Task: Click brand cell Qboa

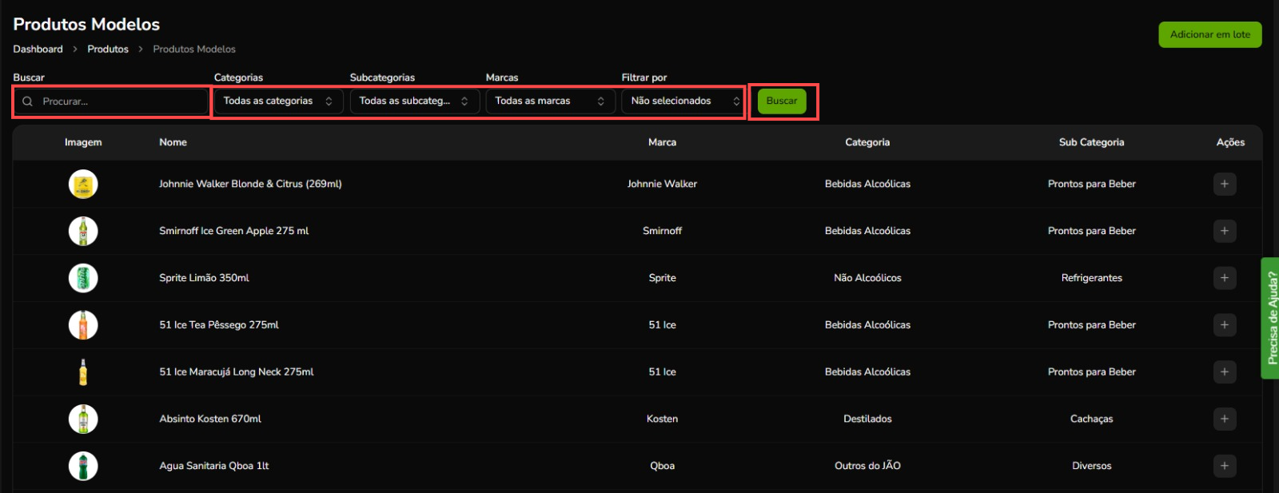Action: pyautogui.click(x=662, y=466)
